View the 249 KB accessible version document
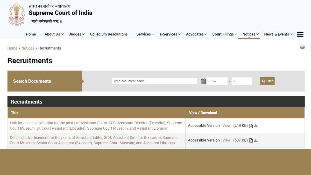311x175 pixels. [226, 125]
